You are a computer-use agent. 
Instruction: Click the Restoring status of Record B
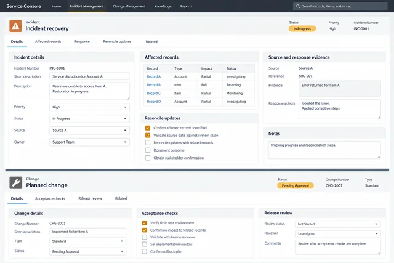[233, 85]
